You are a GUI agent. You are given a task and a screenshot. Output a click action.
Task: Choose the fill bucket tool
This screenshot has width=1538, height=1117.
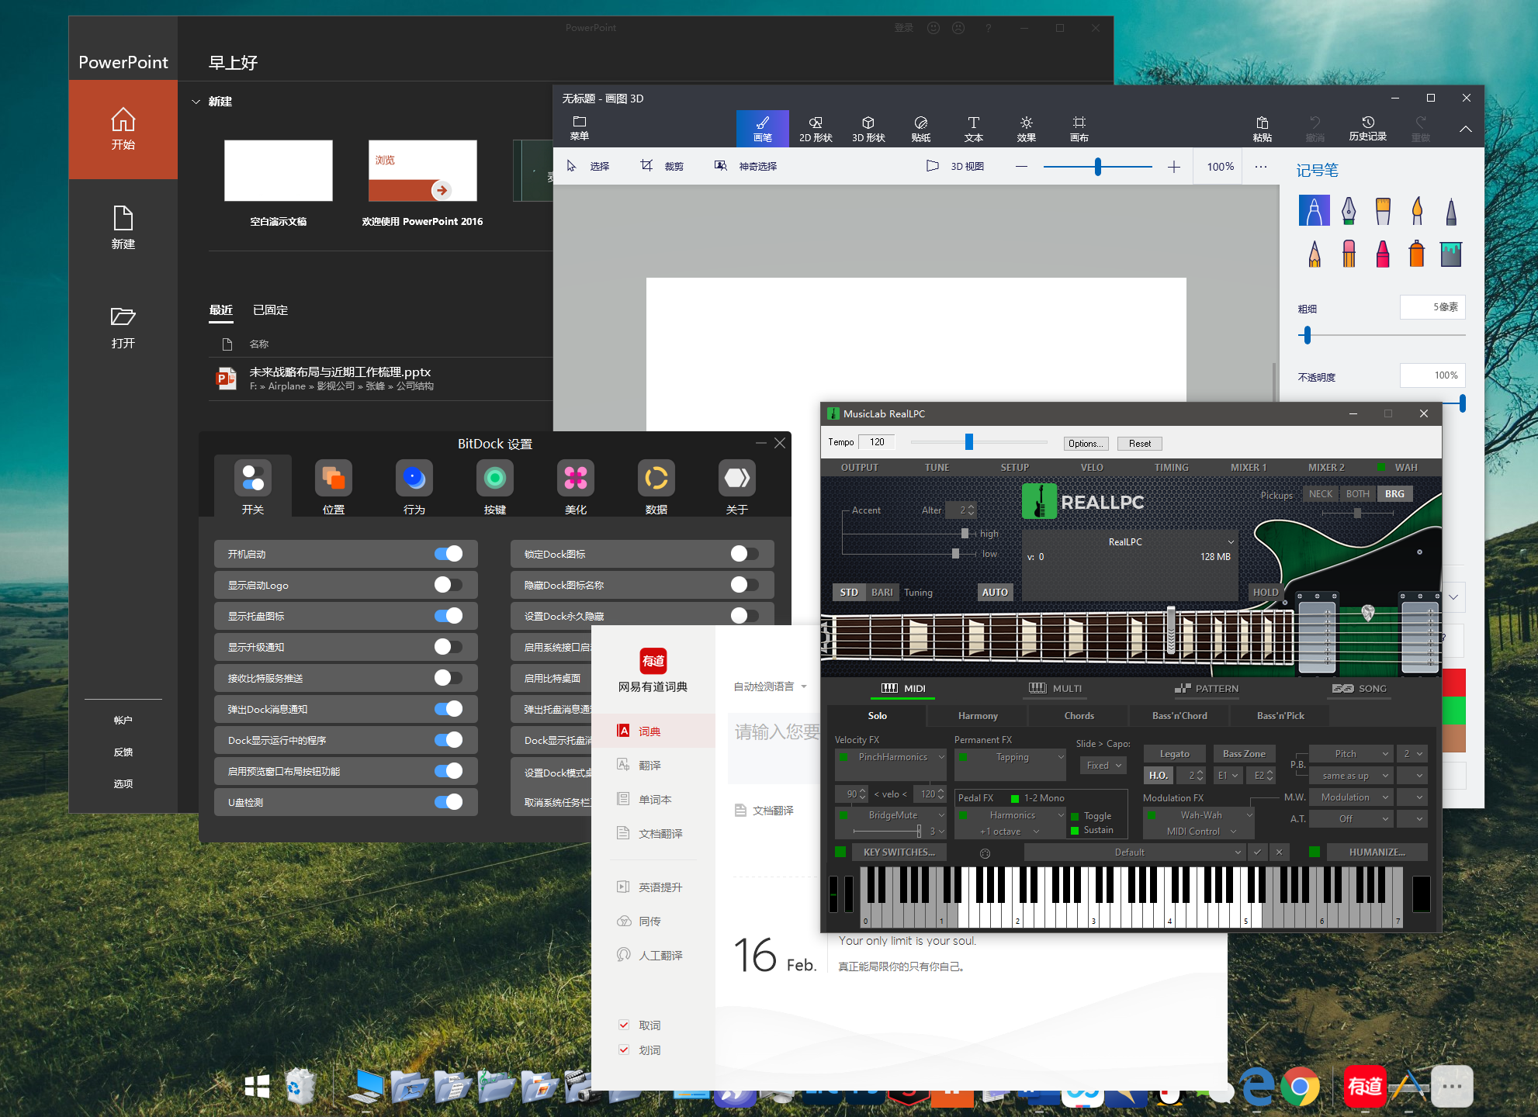[1451, 254]
